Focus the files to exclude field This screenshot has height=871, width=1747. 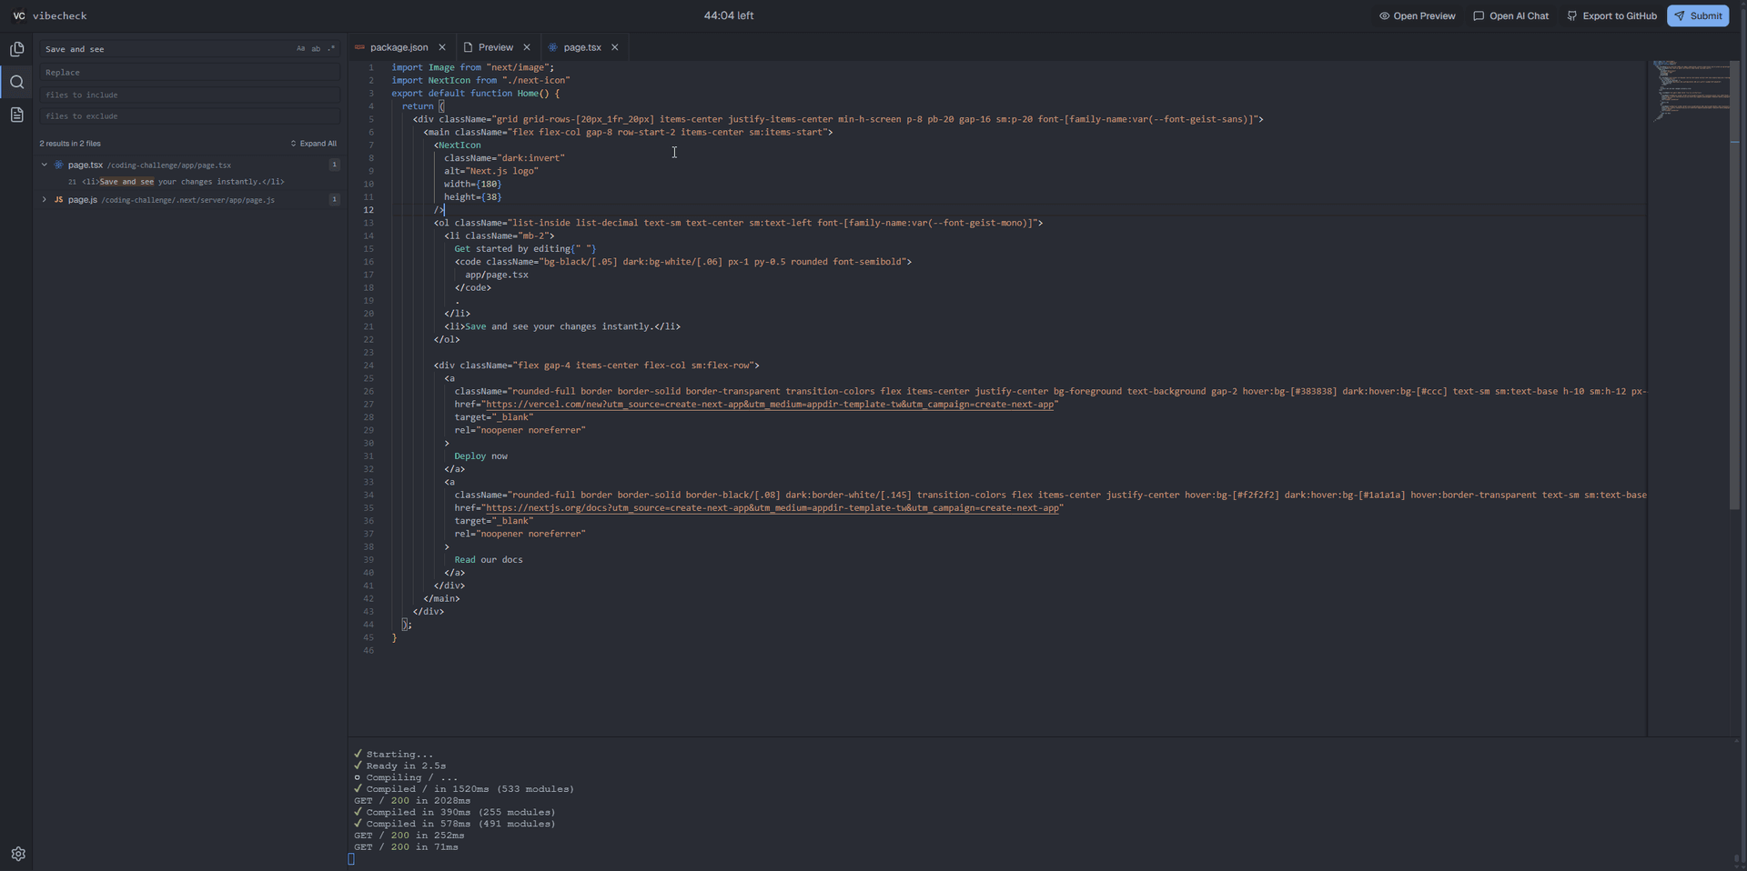click(190, 116)
